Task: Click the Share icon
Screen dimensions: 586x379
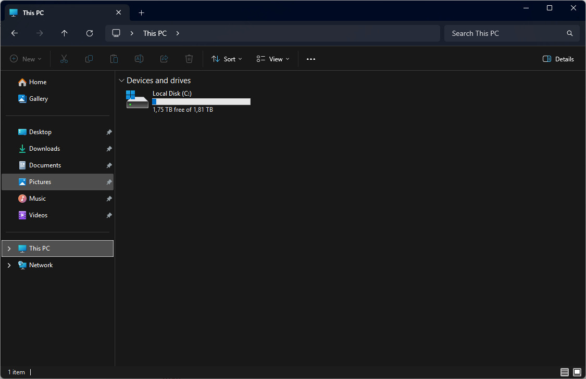Action: [164, 59]
